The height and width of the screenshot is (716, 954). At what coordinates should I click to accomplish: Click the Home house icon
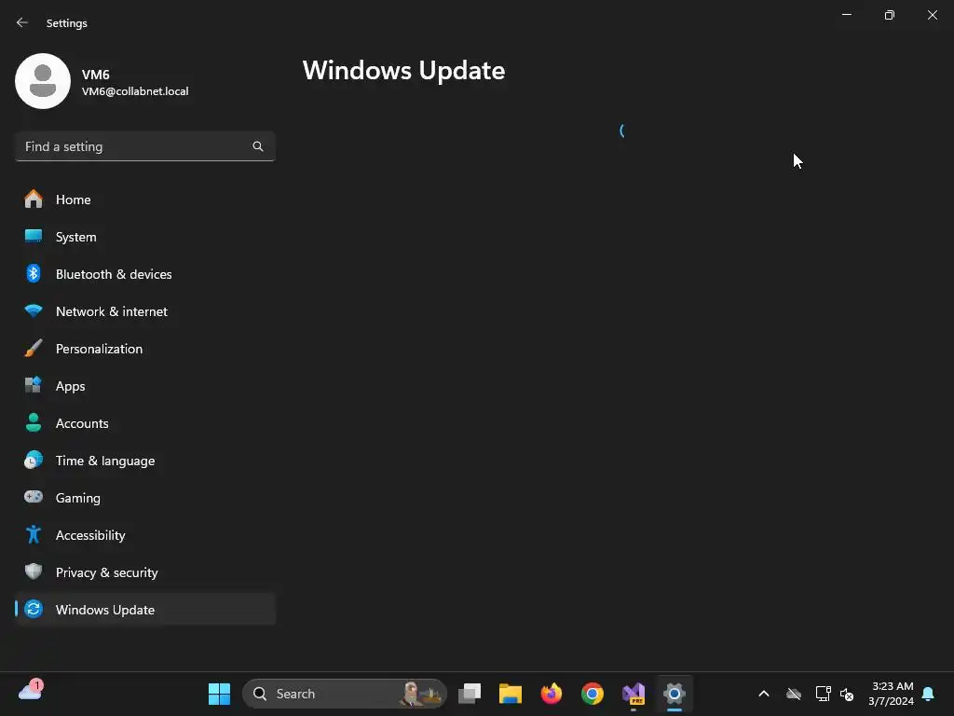point(34,200)
